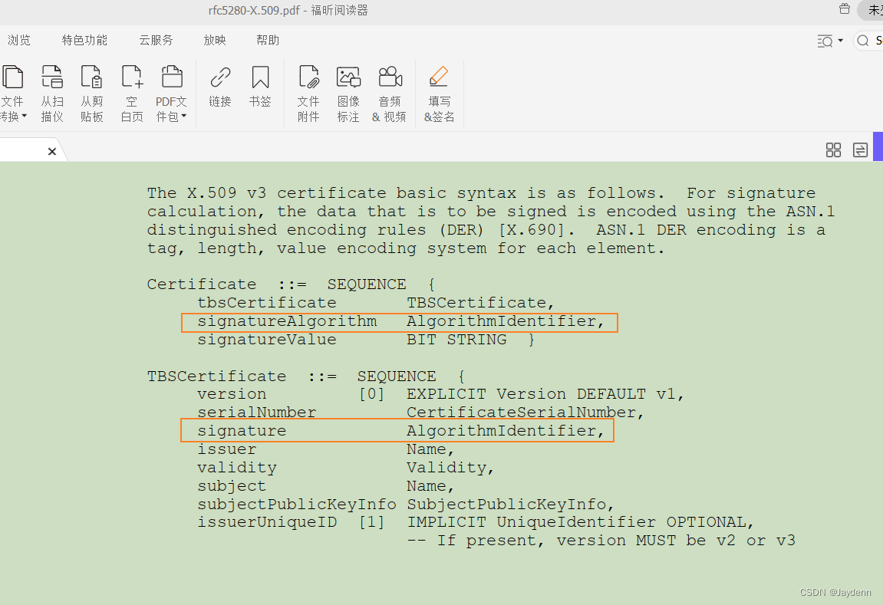
Task: Click the text 'issuerUniqueID'
Action: [x=267, y=522]
